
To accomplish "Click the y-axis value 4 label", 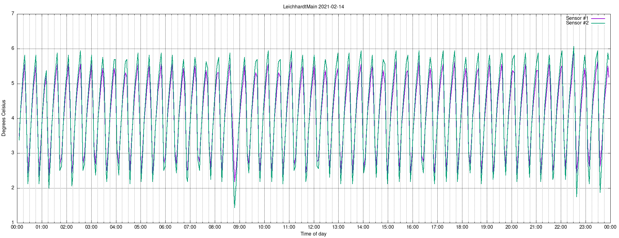I will 13,118.
